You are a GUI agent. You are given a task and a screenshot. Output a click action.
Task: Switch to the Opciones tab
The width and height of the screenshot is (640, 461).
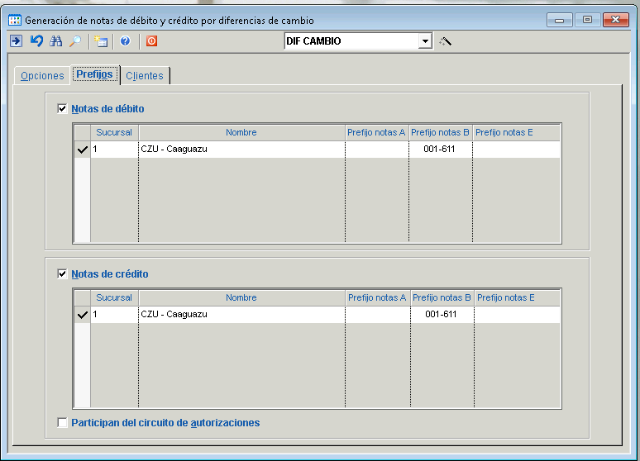coord(42,76)
